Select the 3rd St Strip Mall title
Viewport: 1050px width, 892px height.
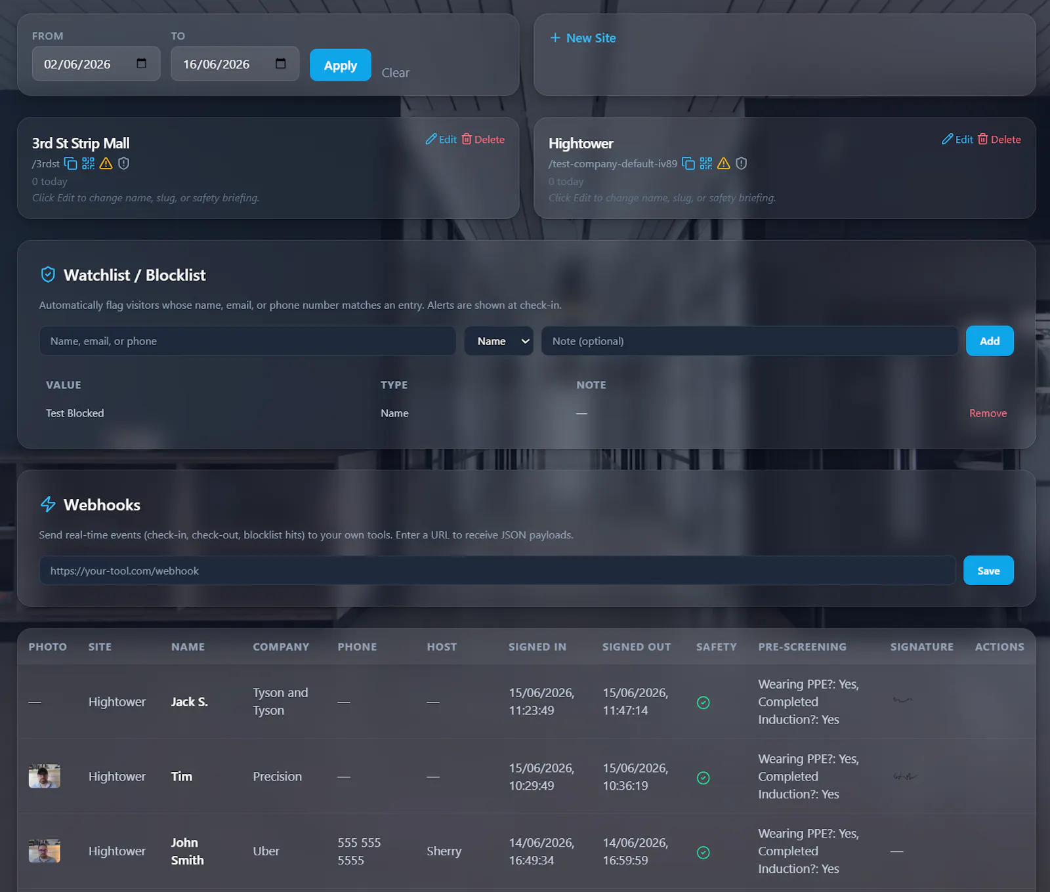(x=81, y=143)
